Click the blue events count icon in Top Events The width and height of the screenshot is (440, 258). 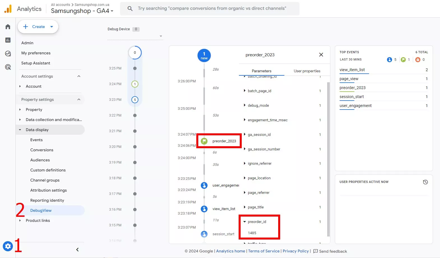click(389, 60)
